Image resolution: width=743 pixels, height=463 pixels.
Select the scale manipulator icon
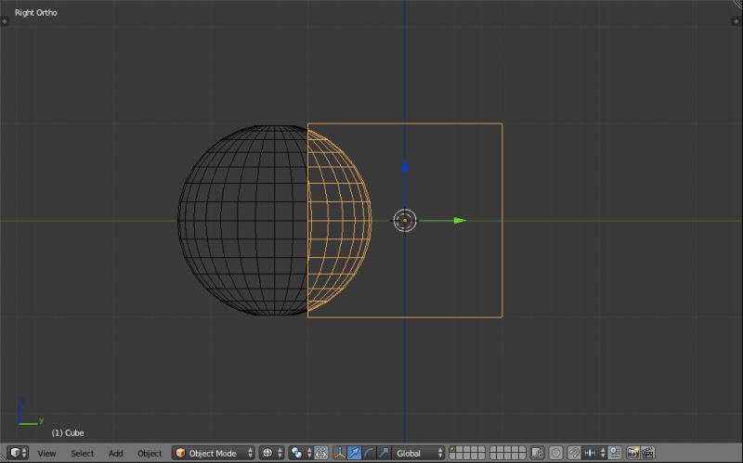pos(384,453)
